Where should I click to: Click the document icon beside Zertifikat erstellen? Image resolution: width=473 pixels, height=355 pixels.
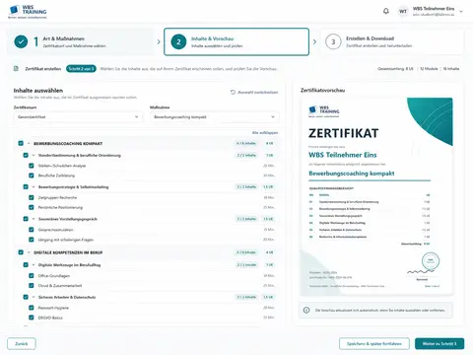coord(16,69)
